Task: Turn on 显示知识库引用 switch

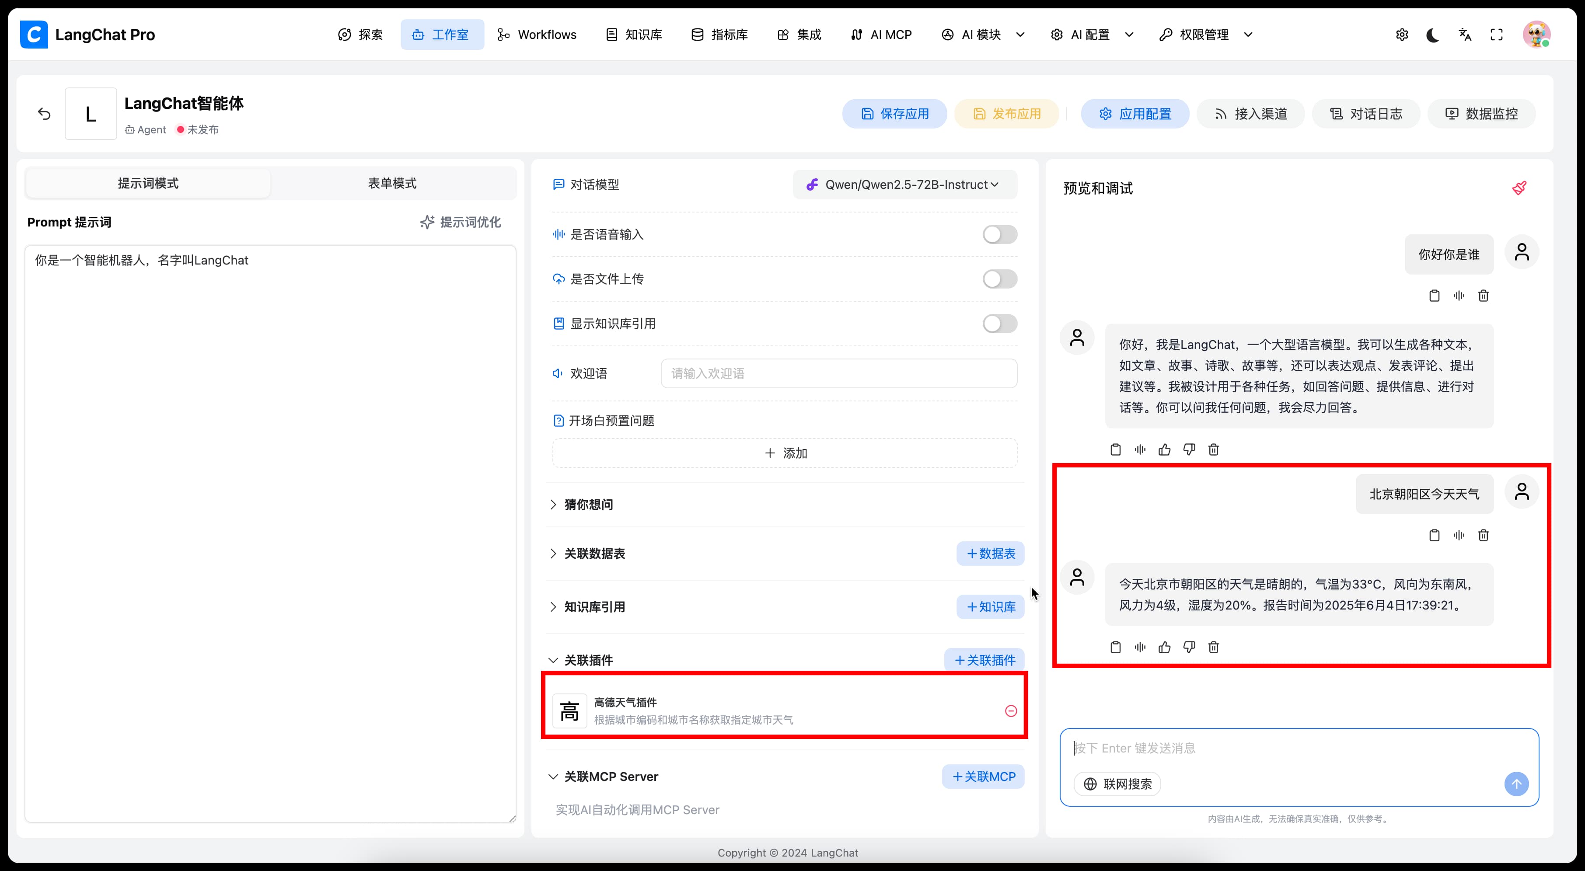Action: coord(1000,324)
